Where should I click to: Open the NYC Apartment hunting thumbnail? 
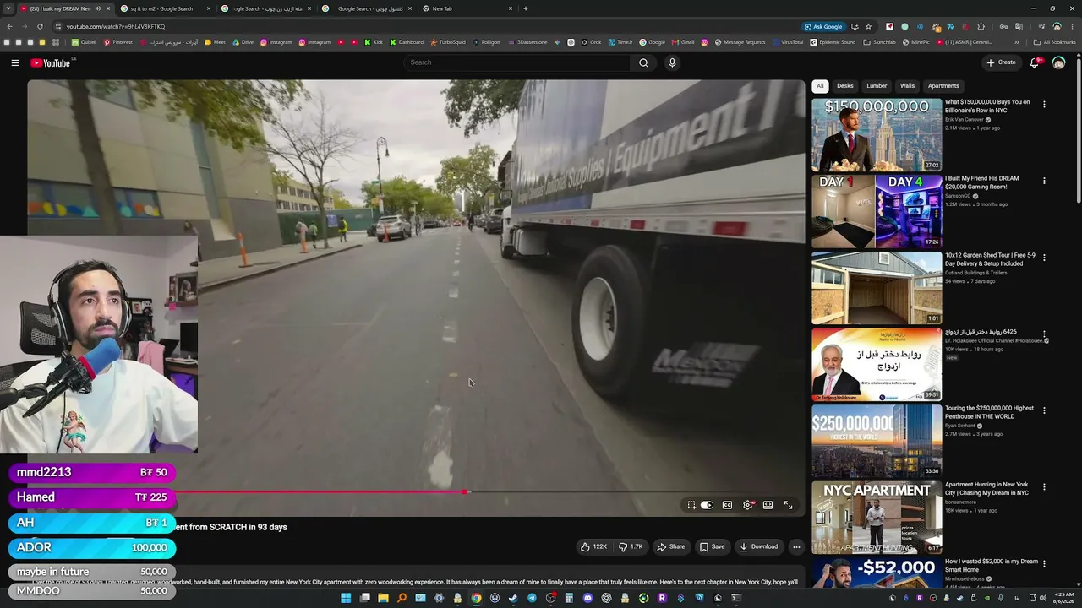click(877, 517)
